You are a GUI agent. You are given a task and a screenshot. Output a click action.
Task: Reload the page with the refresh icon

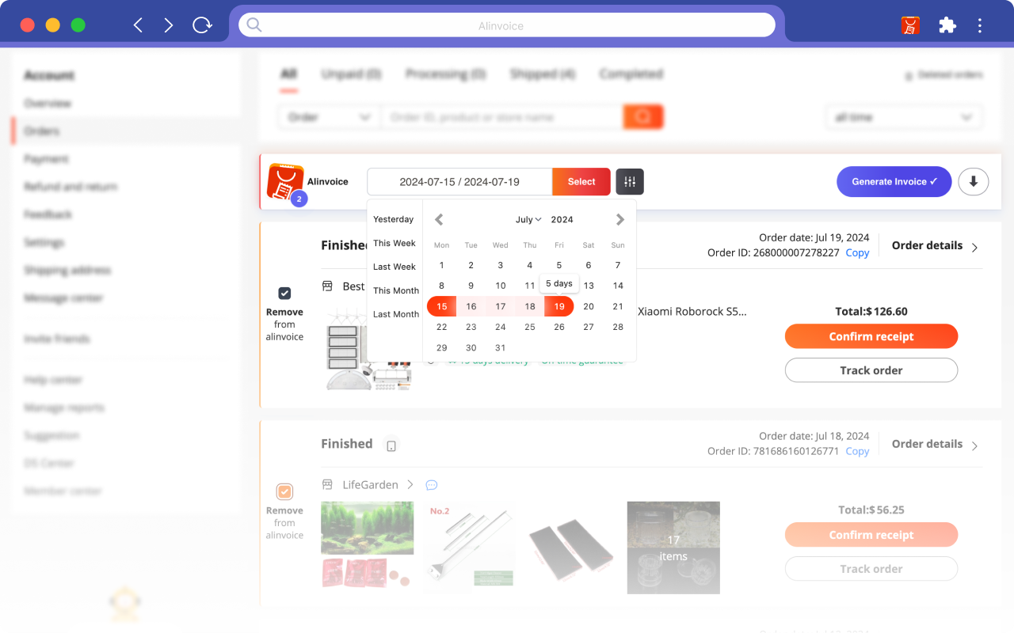[203, 25]
